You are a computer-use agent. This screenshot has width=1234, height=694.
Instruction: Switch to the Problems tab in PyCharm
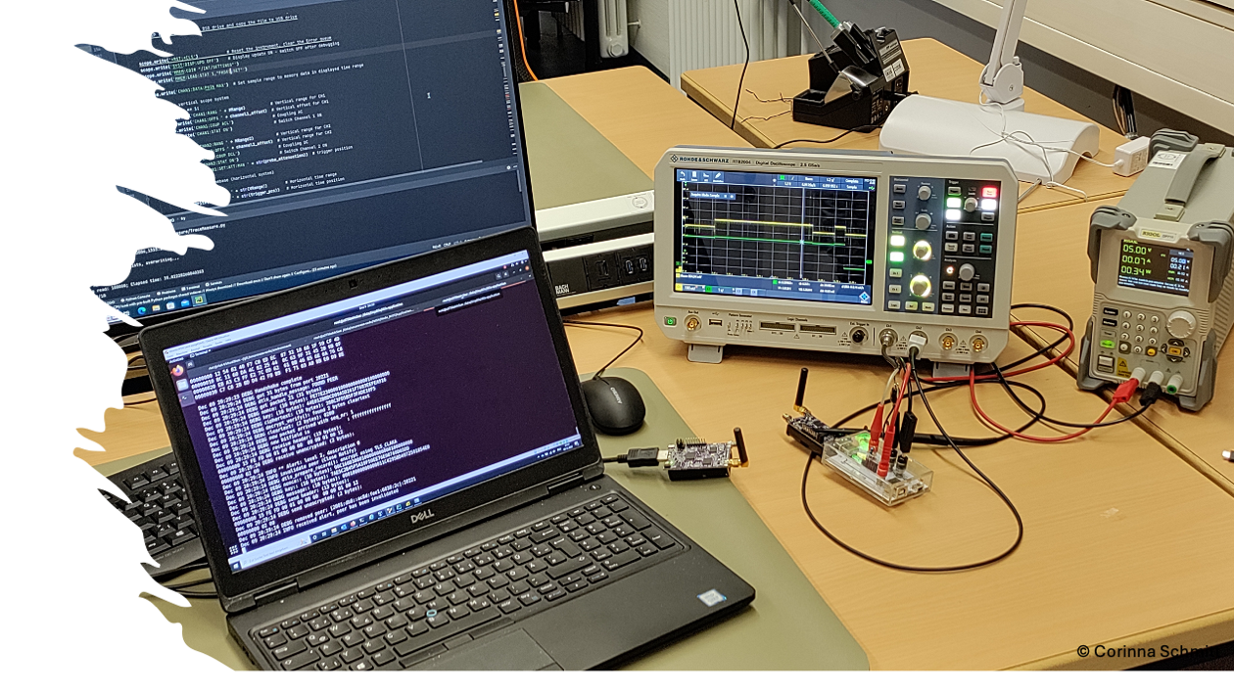pos(166,293)
